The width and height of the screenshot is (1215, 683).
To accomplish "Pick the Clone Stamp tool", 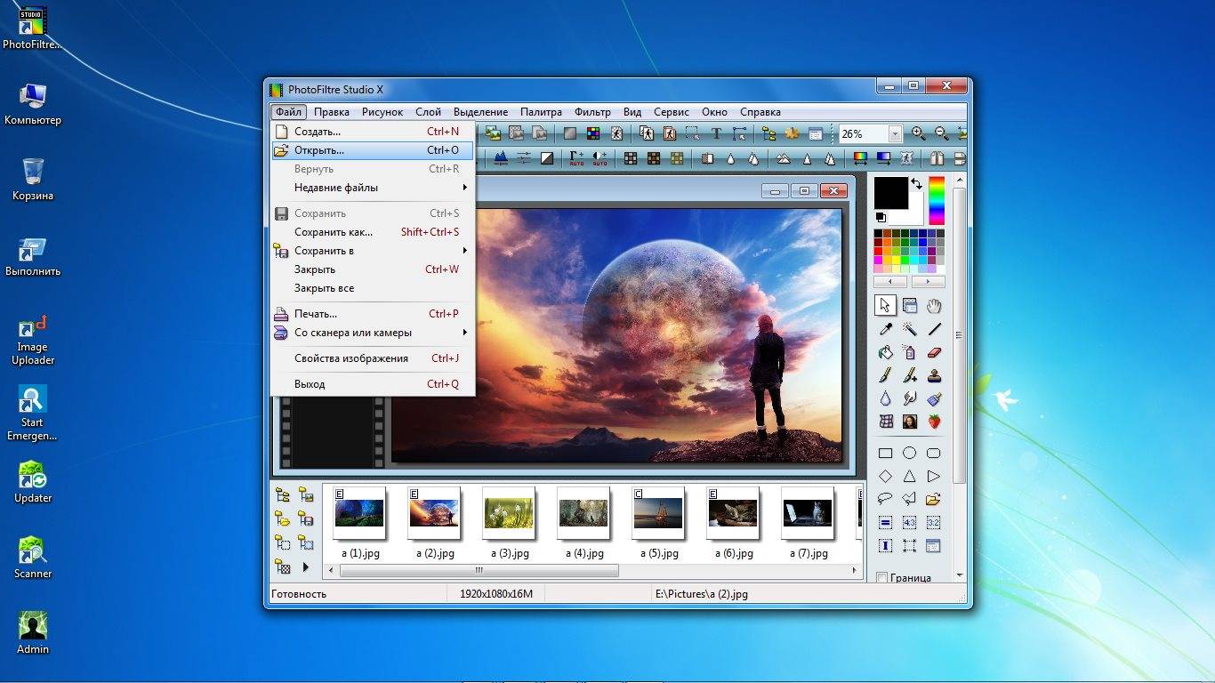I will coord(934,376).
